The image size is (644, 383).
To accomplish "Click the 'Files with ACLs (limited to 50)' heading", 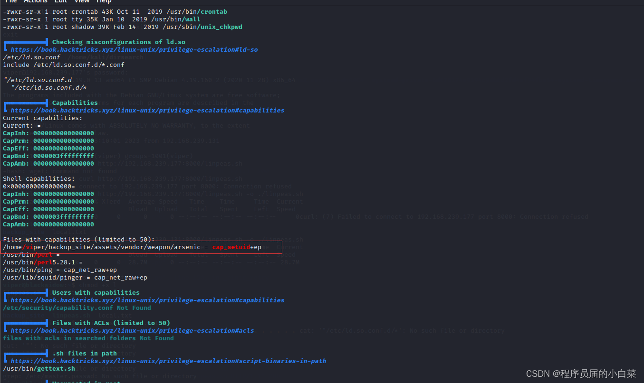I will click(x=111, y=323).
